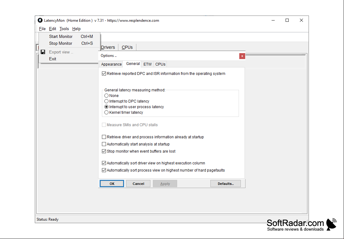Choose Exit from the File menu
344x239 pixels.
point(70,59)
